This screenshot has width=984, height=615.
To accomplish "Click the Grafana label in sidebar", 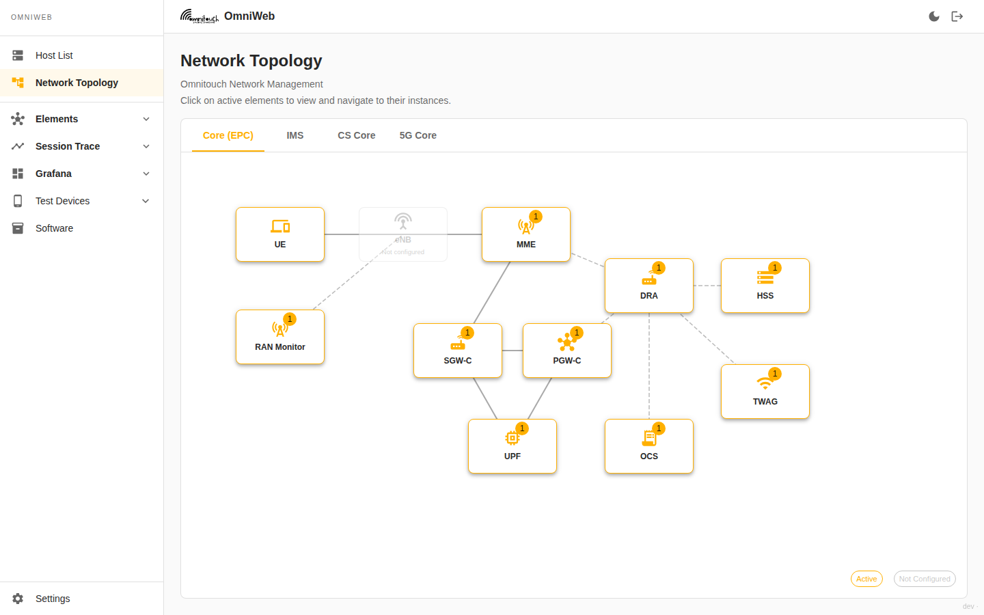I will 53,174.
